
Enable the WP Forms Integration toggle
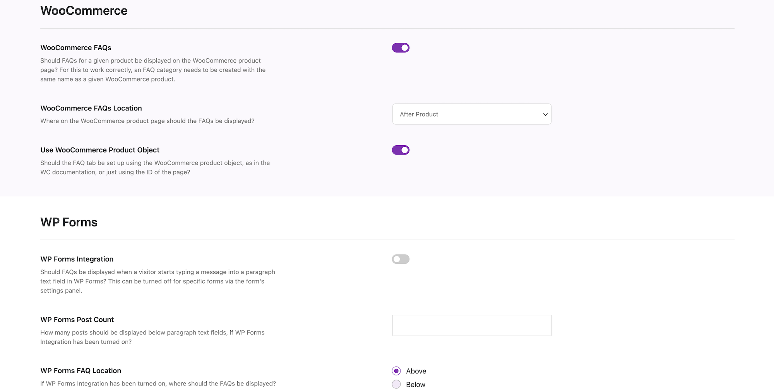(x=401, y=259)
